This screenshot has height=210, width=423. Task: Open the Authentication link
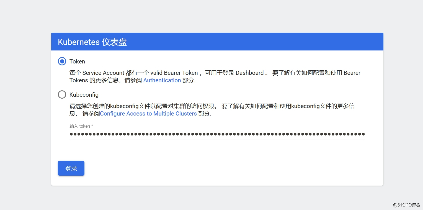tap(162, 80)
